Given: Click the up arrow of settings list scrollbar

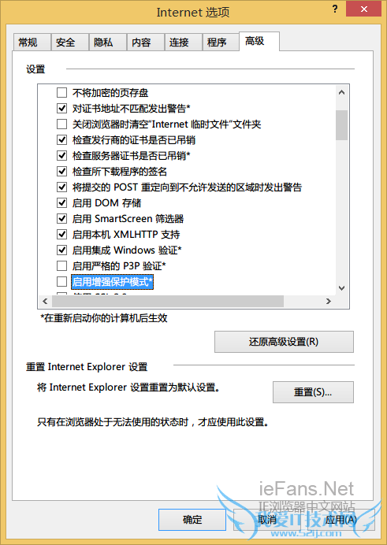Looking at the screenshot, I should 341,92.
